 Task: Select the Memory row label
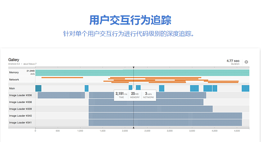[x=14, y=72]
